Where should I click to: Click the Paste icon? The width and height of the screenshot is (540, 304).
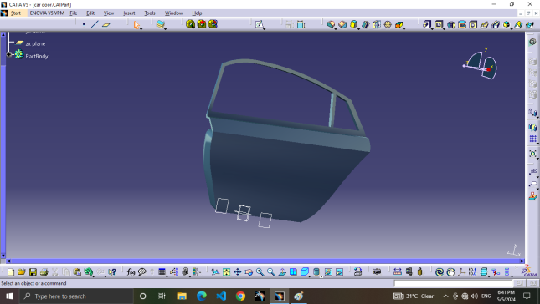pyautogui.click(x=77, y=272)
